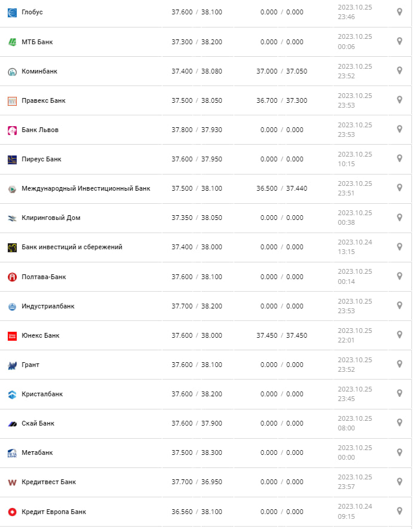The height and width of the screenshot is (529, 413).
Task: Open location pin for Метабанк row
Action: pyautogui.click(x=400, y=452)
